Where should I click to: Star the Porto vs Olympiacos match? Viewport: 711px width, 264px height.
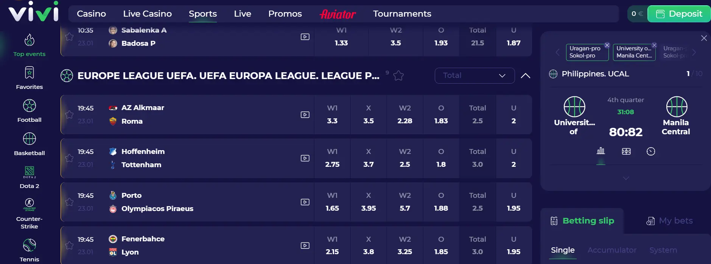pos(69,202)
